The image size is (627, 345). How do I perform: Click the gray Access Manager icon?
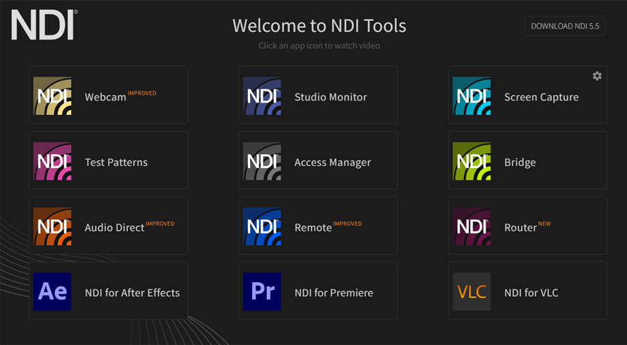[x=262, y=161]
